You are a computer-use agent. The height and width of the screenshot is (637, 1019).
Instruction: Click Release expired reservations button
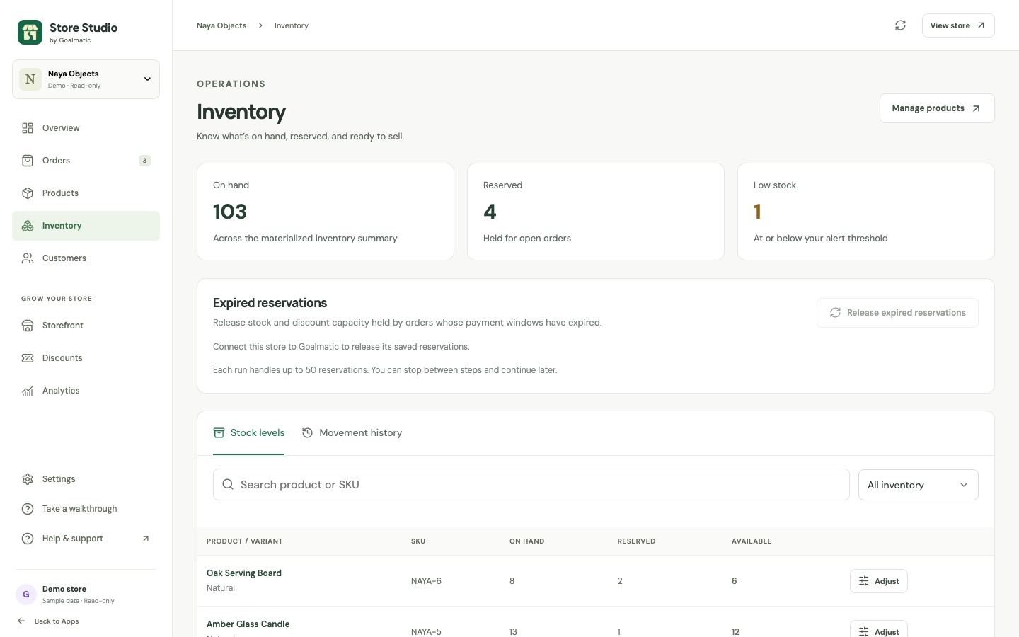(x=897, y=313)
